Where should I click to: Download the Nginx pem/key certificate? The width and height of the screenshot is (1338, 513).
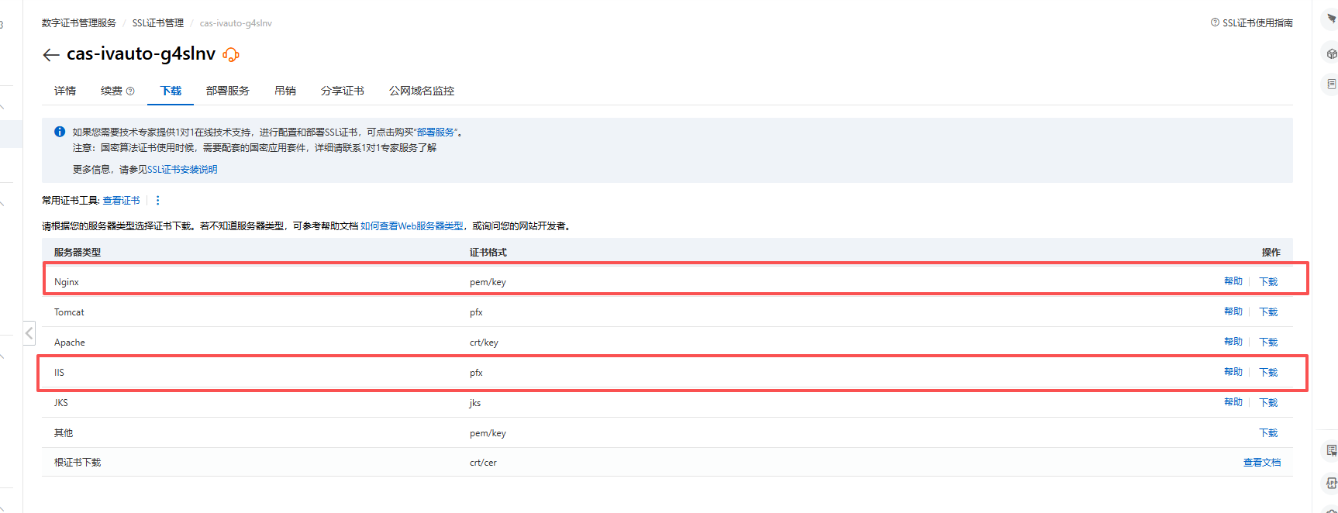[x=1267, y=282]
